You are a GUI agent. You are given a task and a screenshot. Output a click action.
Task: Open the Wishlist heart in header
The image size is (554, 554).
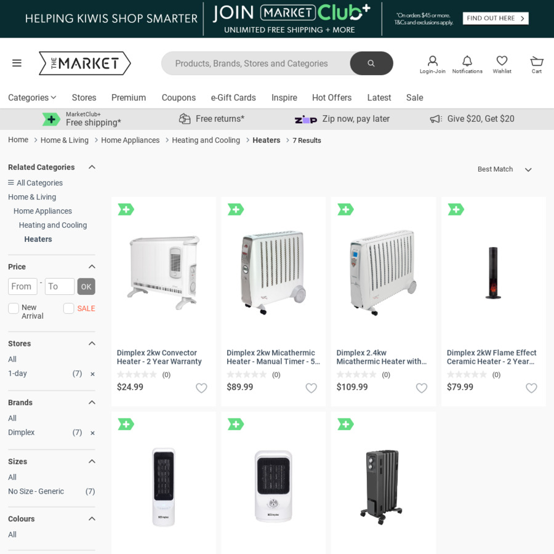[x=502, y=63]
